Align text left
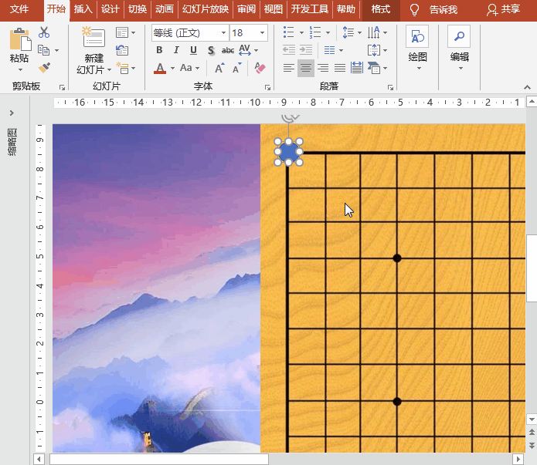Image resolution: width=537 pixels, height=465 pixels. coord(289,68)
